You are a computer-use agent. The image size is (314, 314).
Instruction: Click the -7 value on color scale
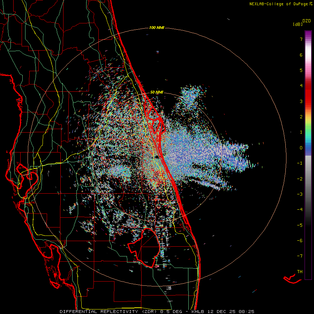coord(300,256)
